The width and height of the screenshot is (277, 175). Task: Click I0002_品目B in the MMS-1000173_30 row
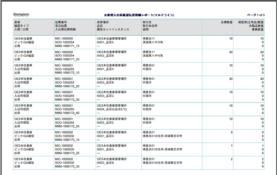(x=105, y=163)
